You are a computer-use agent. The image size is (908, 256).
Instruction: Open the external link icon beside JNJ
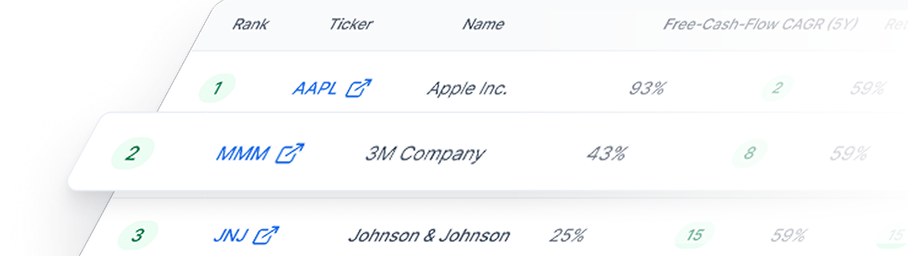pyautogui.click(x=265, y=235)
